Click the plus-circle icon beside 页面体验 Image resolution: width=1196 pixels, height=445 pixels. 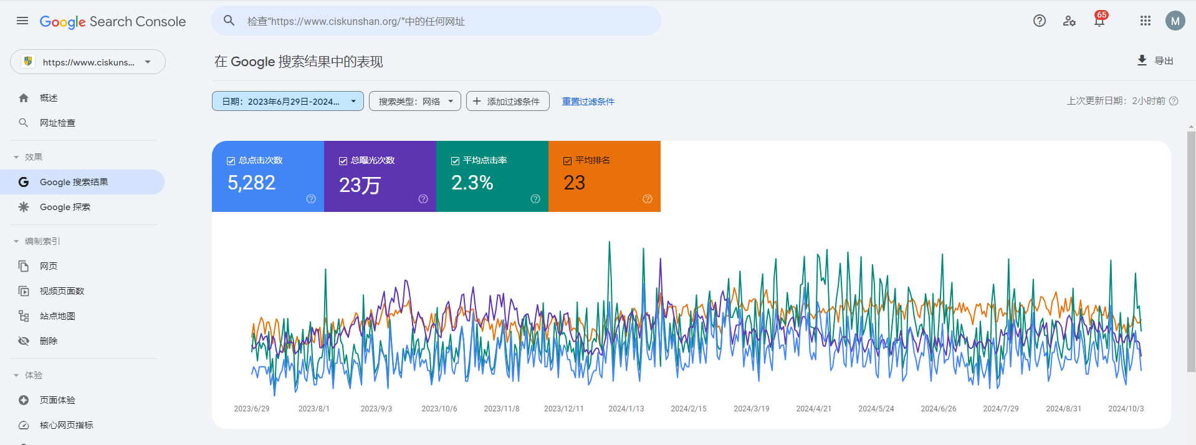tap(24, 400)
